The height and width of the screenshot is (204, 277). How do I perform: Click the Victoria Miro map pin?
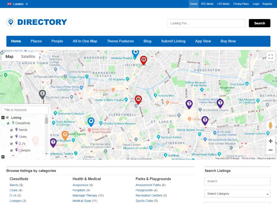tap(155, 95)
